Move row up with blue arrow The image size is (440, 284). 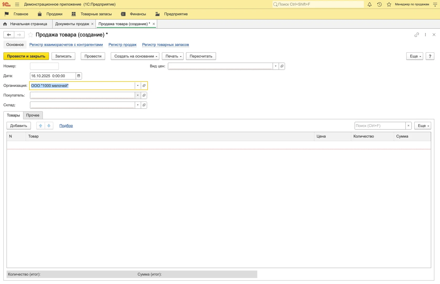point(40,126)
